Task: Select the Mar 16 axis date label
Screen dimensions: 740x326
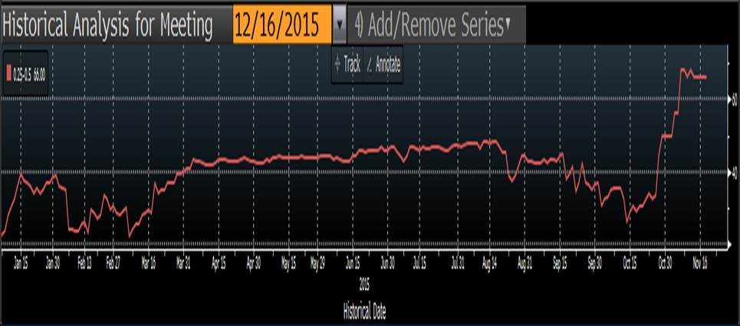Action: (147, 262)
